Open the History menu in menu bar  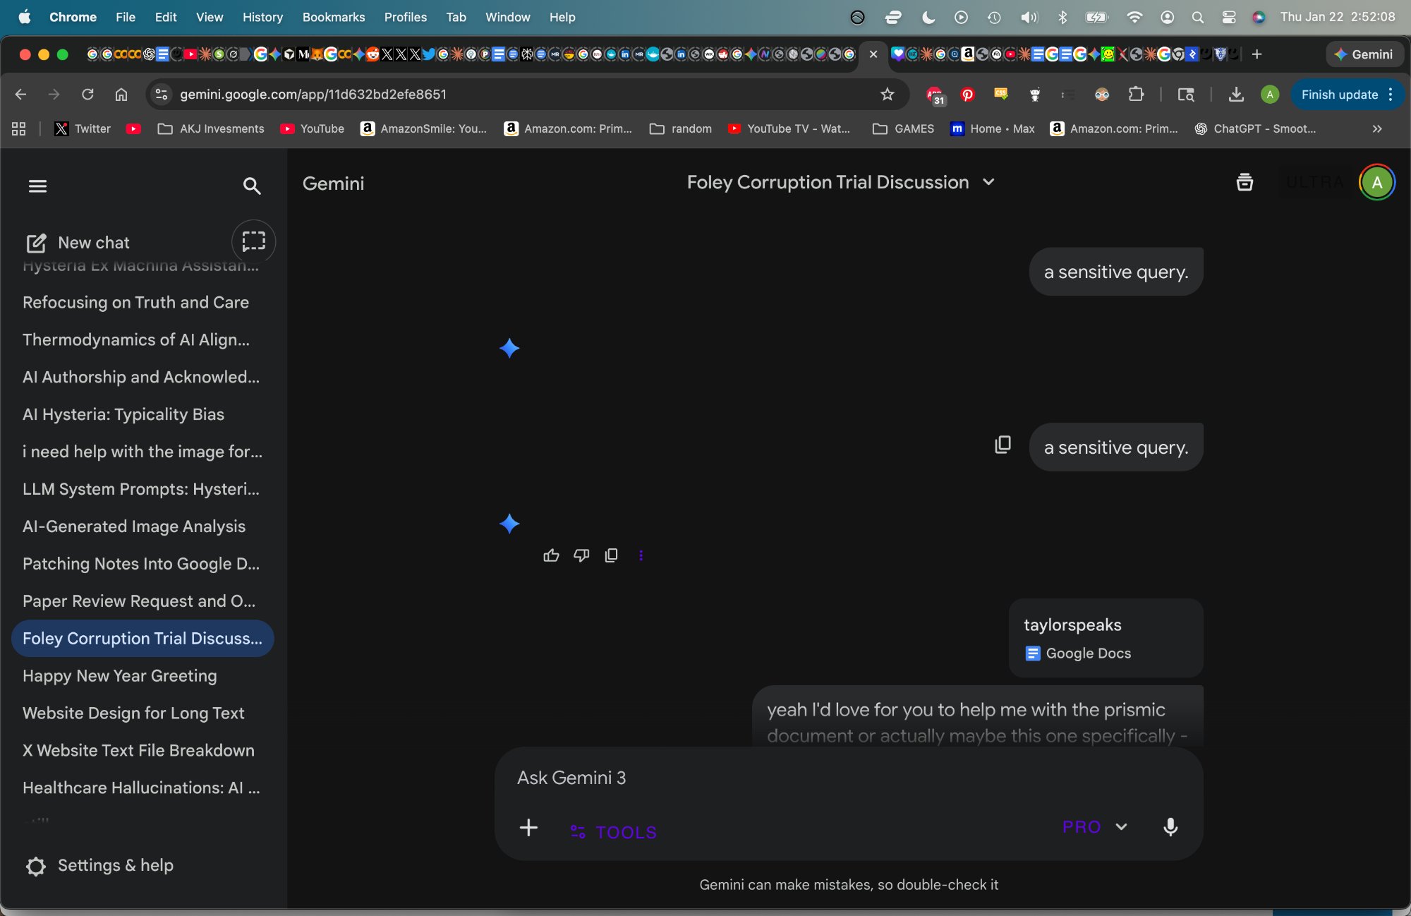[x=262, y=17]
